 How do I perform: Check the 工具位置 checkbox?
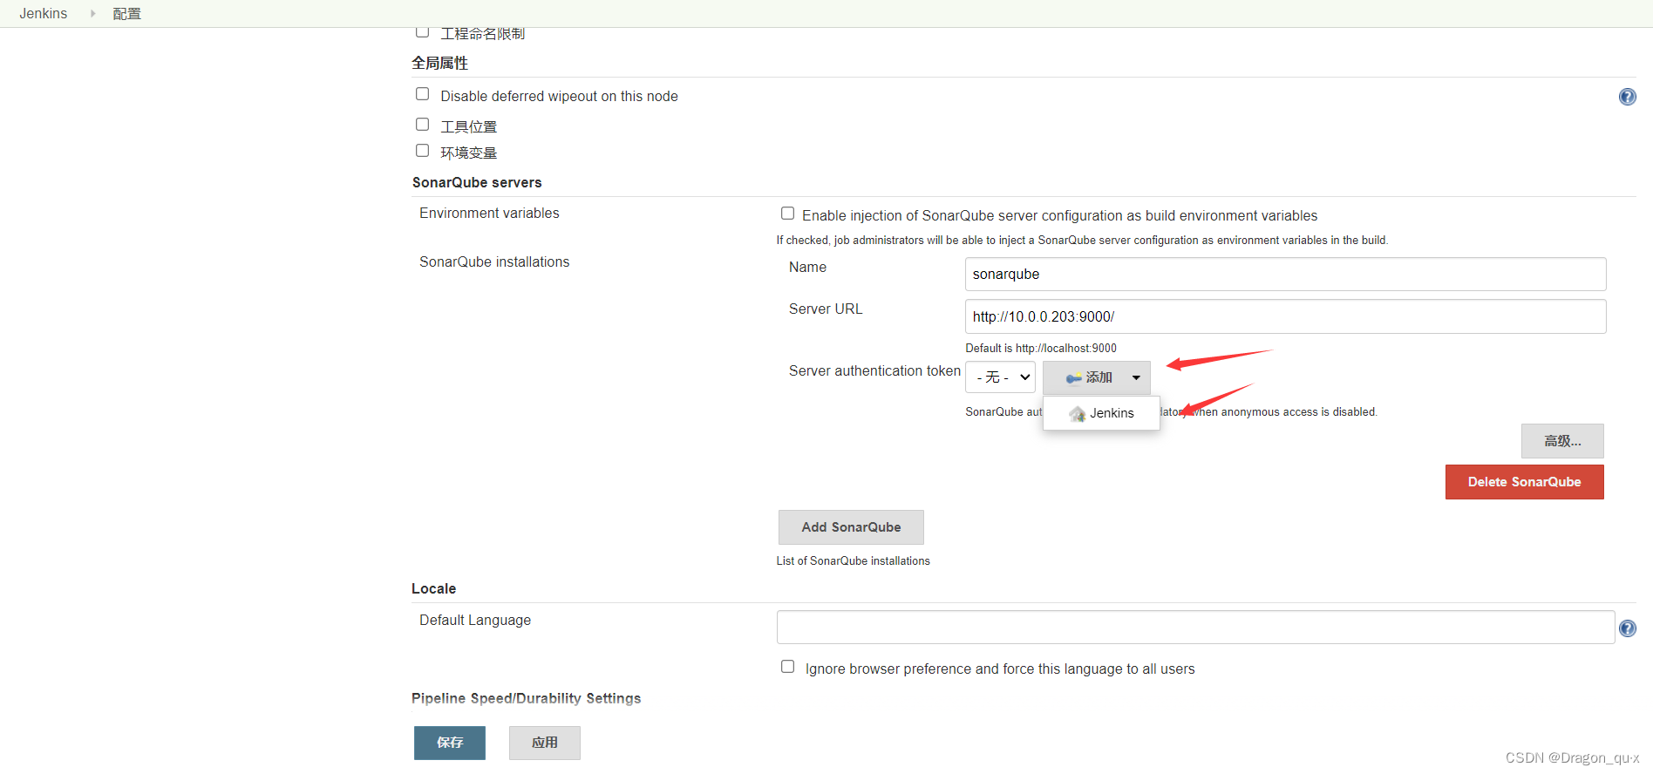[x=423, y=125]
